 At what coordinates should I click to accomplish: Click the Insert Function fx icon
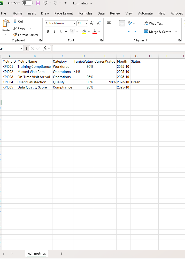click(x=45, y=48)
